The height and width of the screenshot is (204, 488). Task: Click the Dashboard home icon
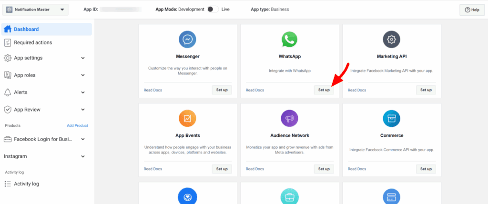(x=8, y=29)
